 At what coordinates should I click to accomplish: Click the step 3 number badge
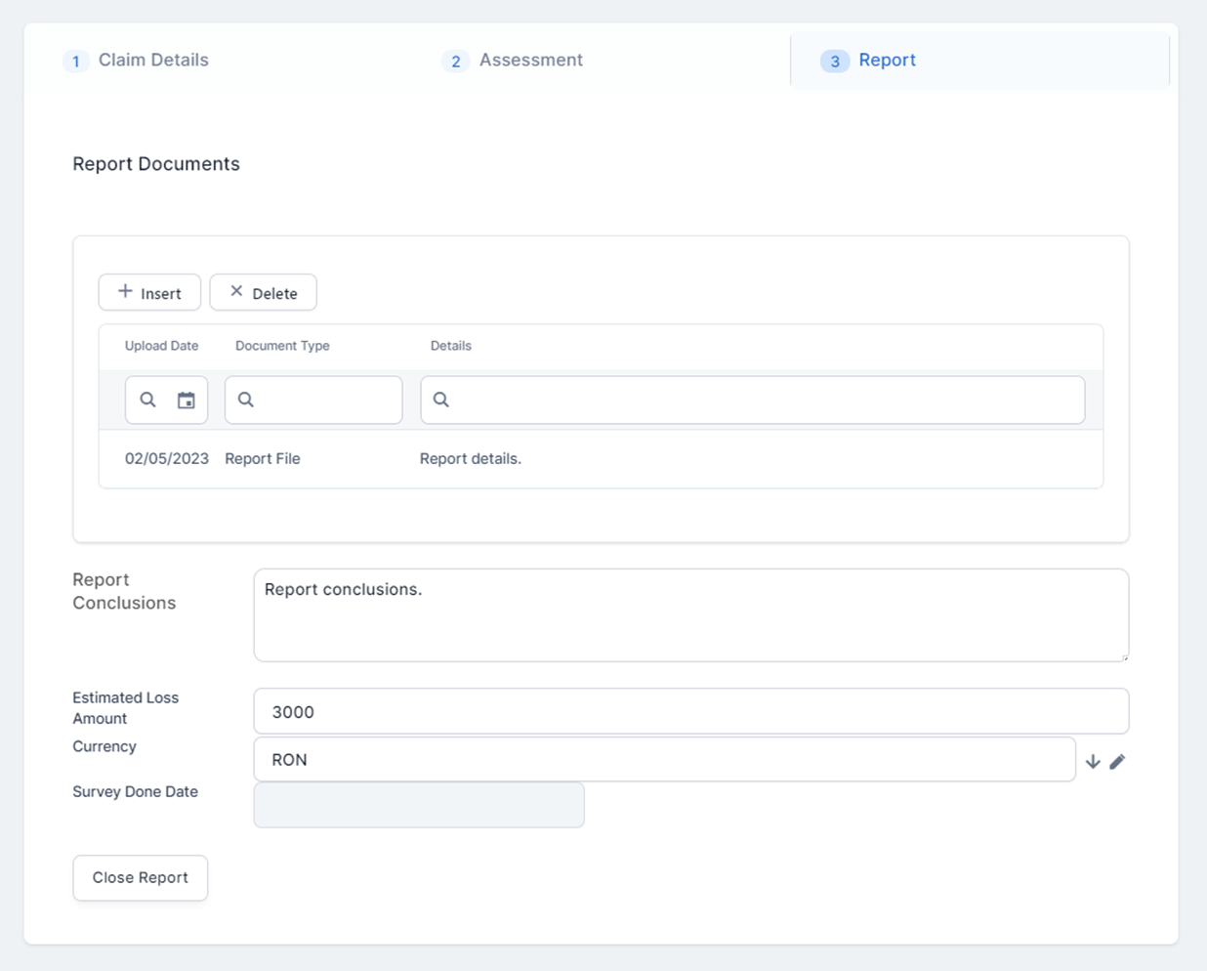[x=835, y=62]
